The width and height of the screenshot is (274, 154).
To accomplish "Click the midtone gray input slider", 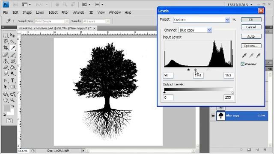I will (195, 69).
